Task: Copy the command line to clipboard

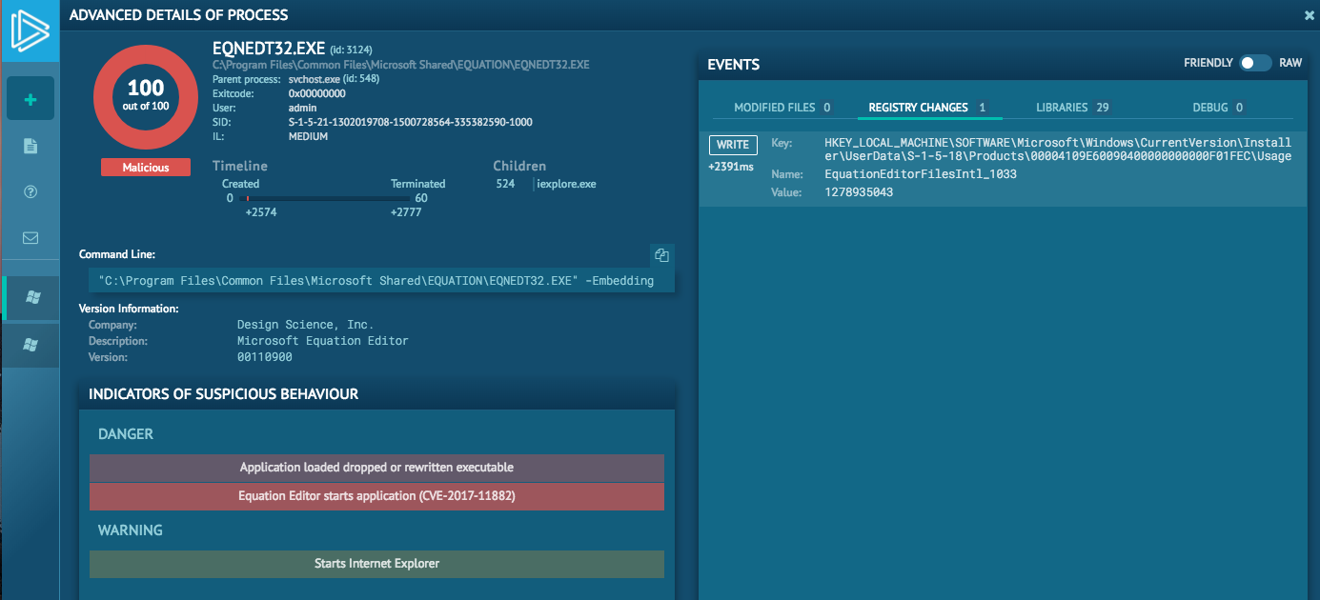Action: [x=661, y=255]
